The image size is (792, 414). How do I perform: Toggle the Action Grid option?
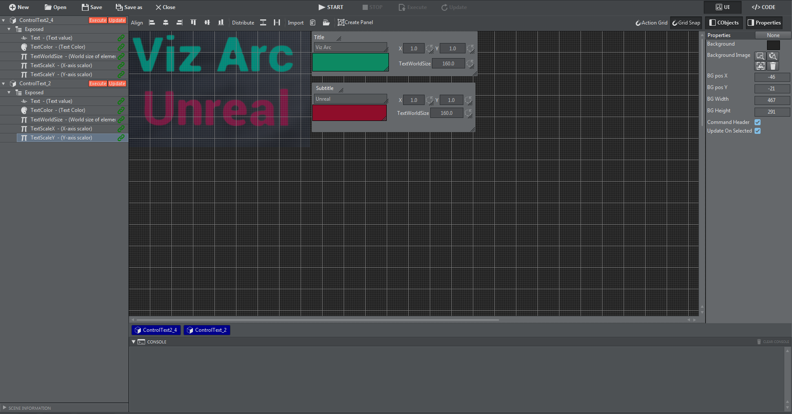point(652,23)
